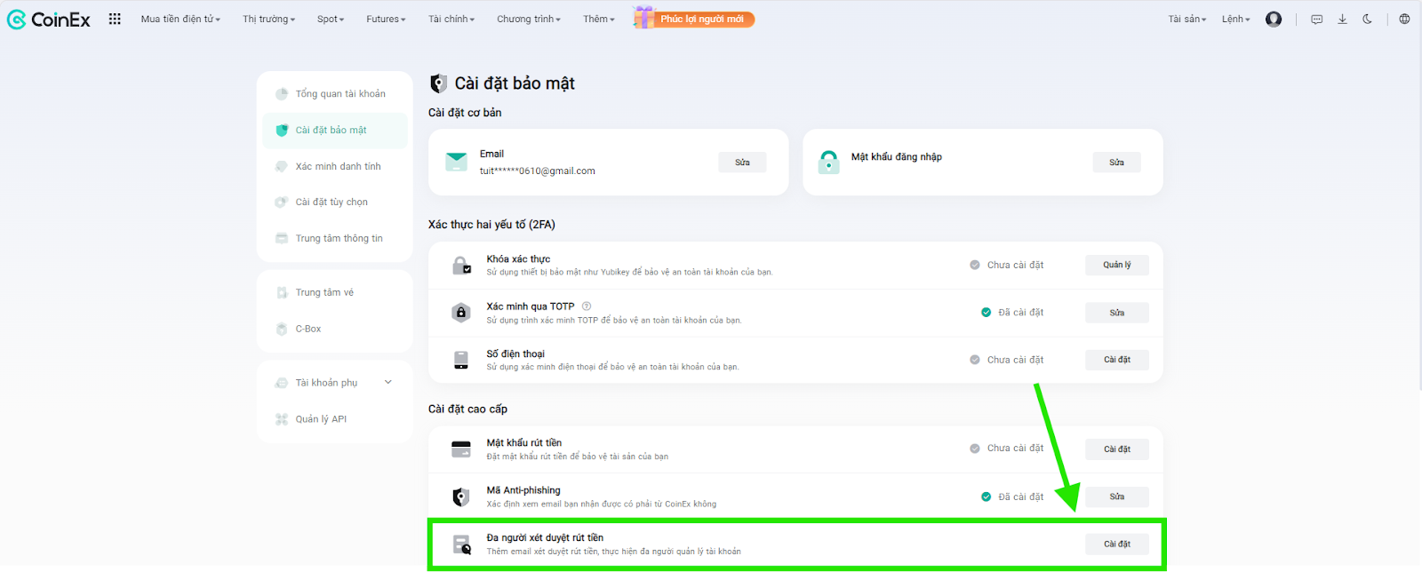This screenshot has width=1422, height=572.
Task: Open the Futures dropdown menu
Action: [386, 20]
